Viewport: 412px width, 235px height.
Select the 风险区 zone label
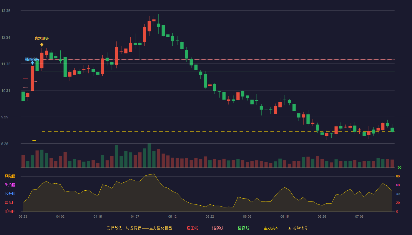click(10, 176)
